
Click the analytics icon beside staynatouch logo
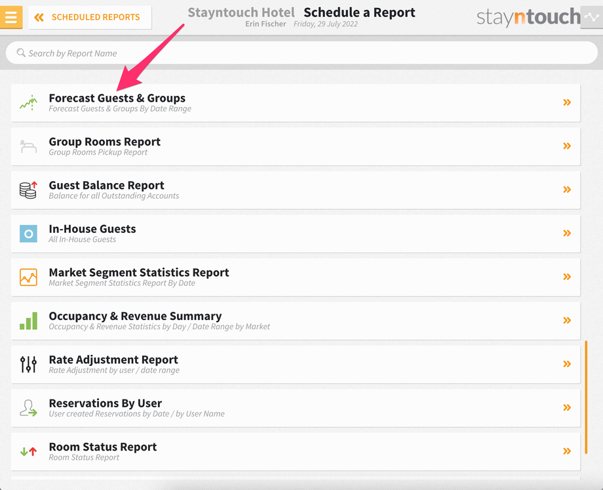[591, 17]
